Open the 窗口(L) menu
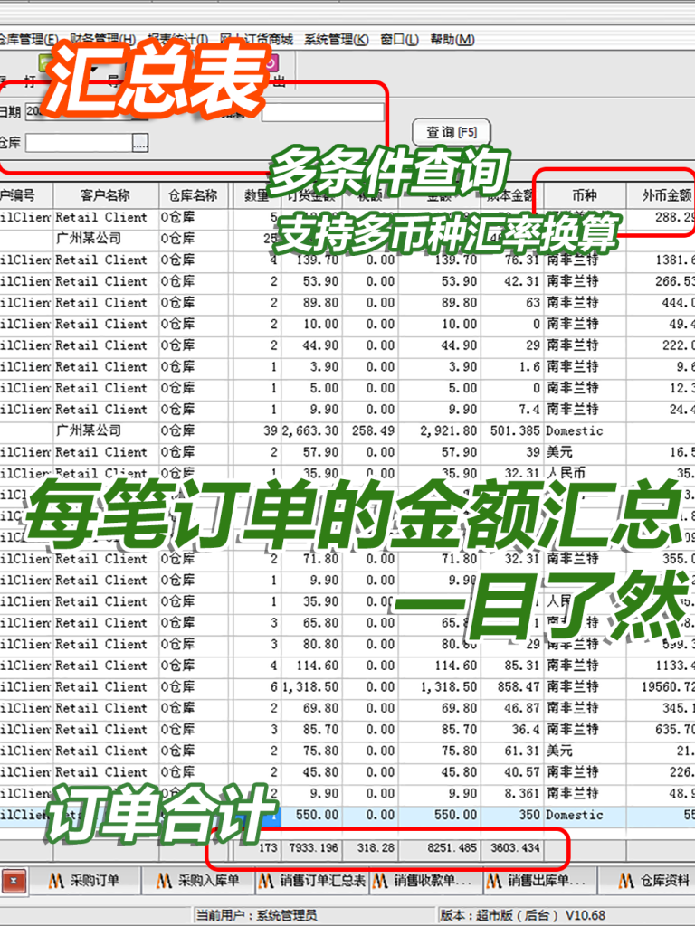This screenshot has height=926, width=695. [399, 40]
